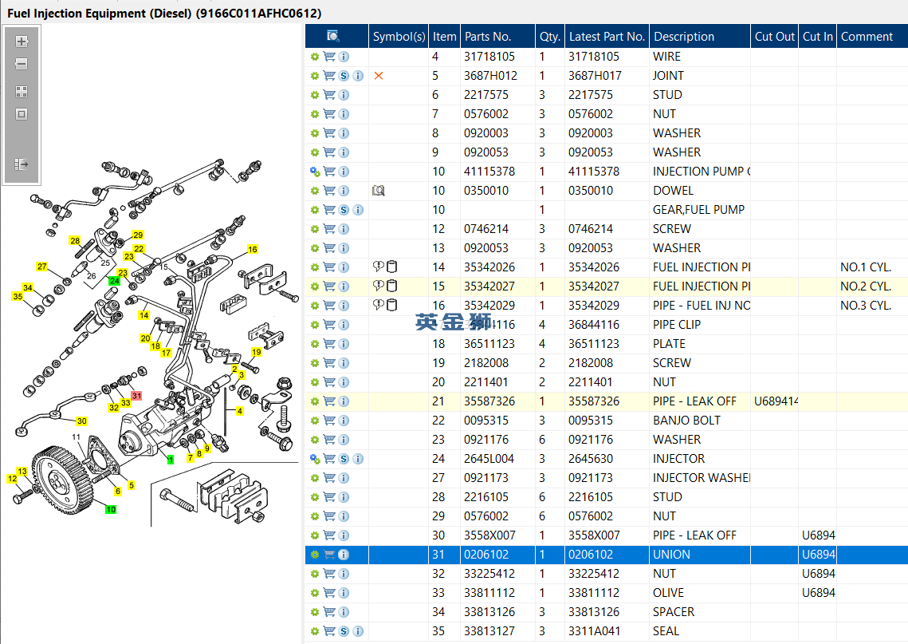The image size is (908, 644).
Task: Click yellow callout 16 in diagram
Action: (253, 249)
